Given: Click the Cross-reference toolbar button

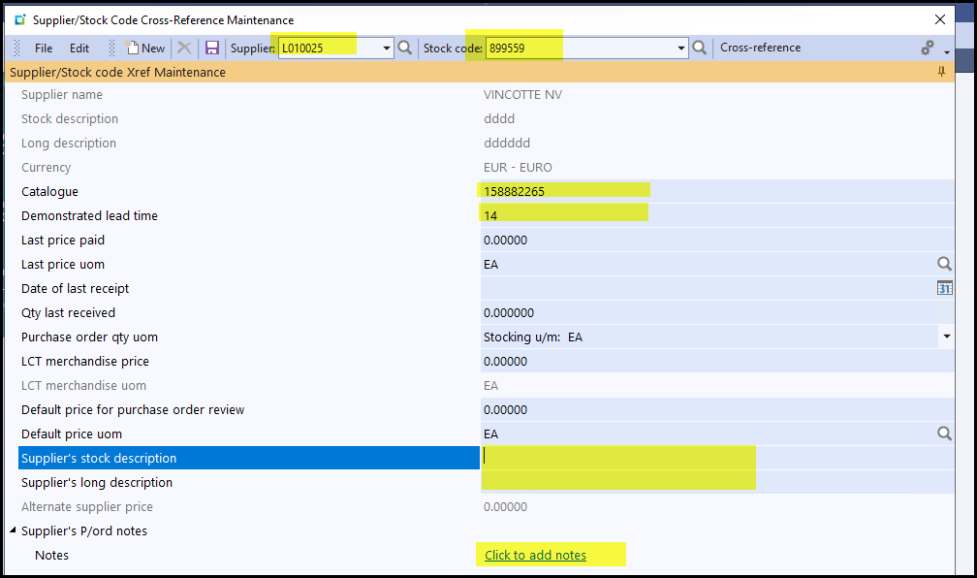Looking at the screenshot, I should [760, 48].
